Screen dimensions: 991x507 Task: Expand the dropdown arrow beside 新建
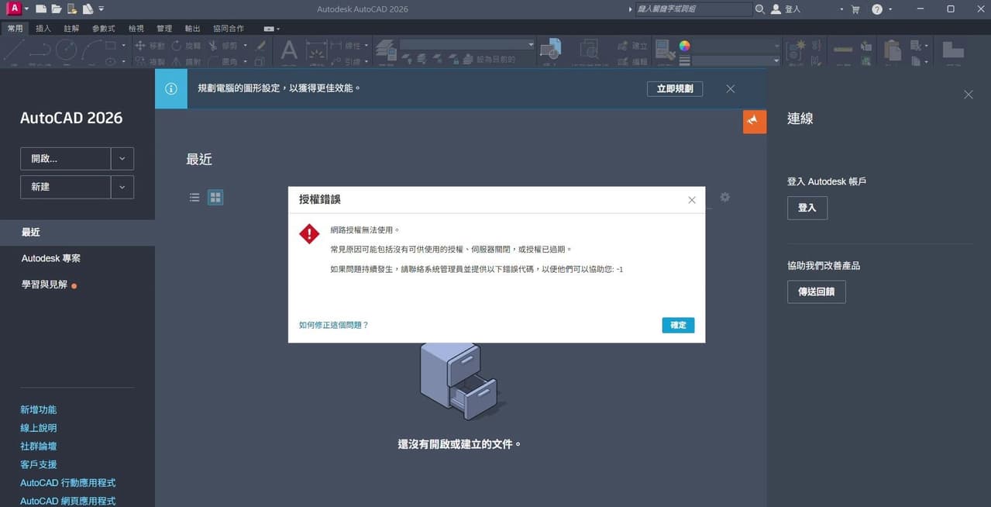(122, 187)
